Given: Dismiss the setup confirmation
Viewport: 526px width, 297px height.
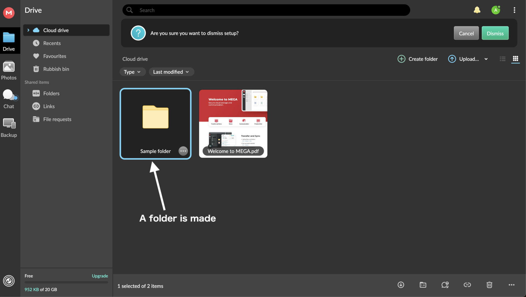Looking at the screenshot, I should click(x=495, y=33).
